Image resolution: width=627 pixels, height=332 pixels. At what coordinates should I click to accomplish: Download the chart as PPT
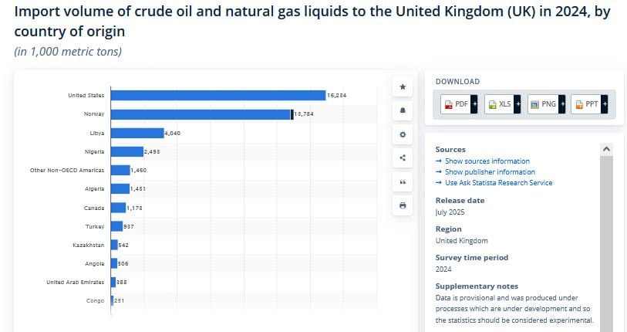(586, 104)
